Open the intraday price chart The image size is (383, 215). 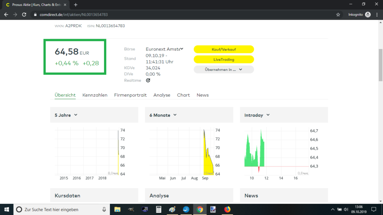coord(281,153)
